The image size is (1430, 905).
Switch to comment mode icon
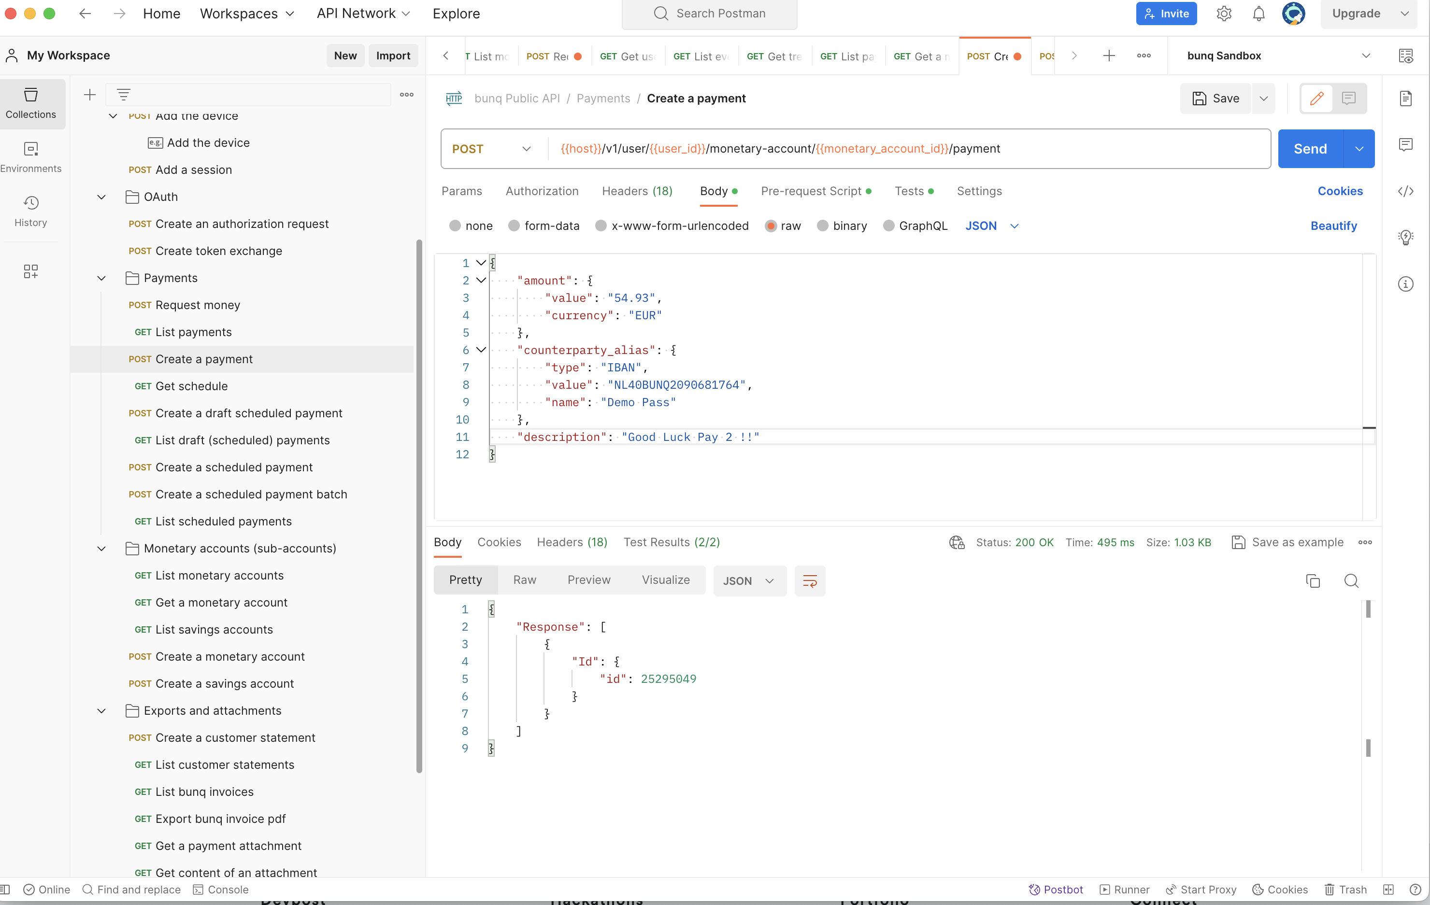(1349, 99)
